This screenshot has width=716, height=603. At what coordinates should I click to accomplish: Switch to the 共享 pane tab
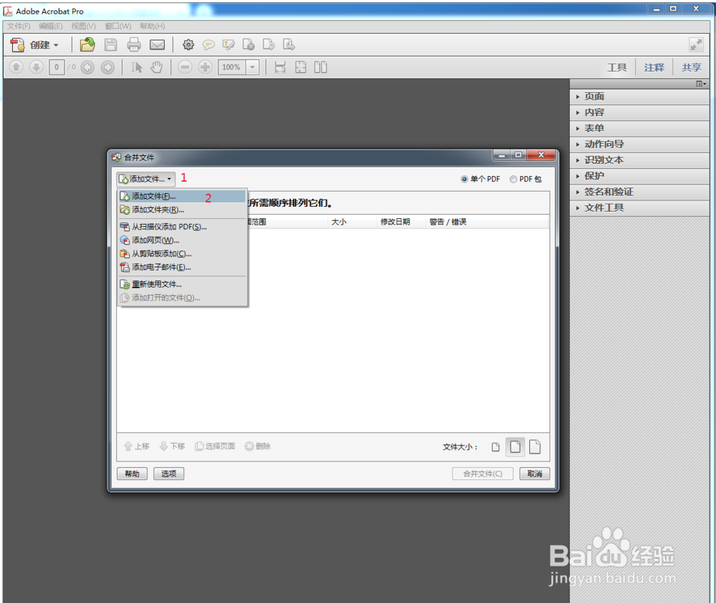pos(692,67)
